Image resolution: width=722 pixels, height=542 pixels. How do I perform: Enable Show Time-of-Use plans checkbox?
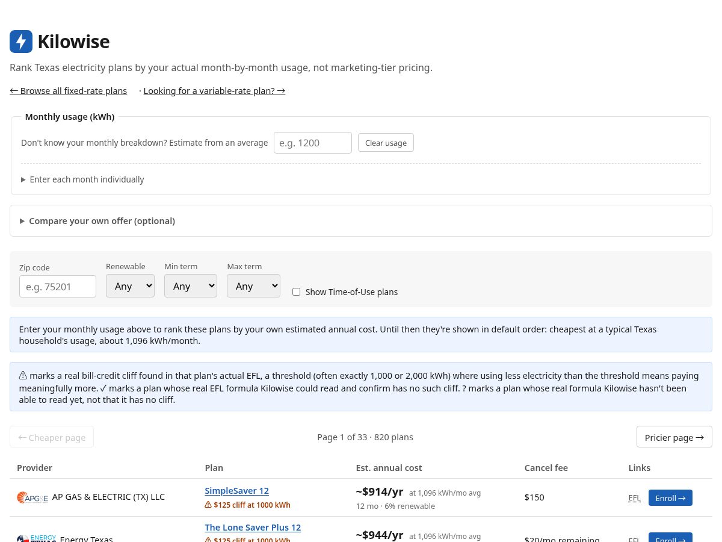tap(296, 291)
